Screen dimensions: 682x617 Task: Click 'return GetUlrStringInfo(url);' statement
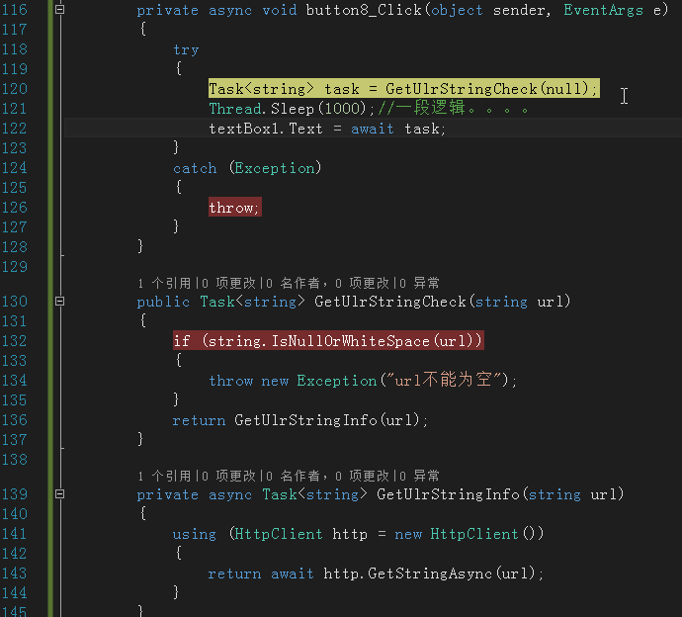click(x=300, y=420)
